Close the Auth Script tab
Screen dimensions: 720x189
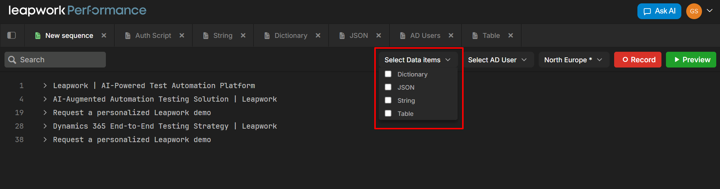click(x=182, y=35)
